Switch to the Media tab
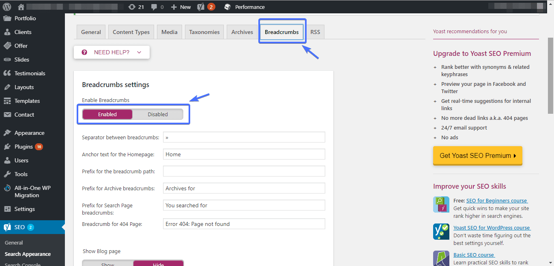The image size is (554, 266). 169,32
